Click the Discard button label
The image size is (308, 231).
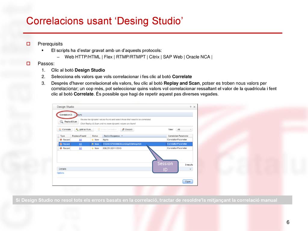(129, 129)
